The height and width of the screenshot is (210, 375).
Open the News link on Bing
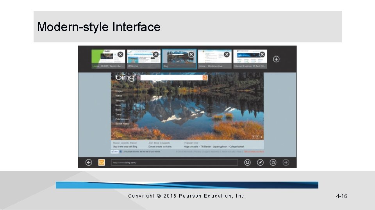click(x=118, y=105)
